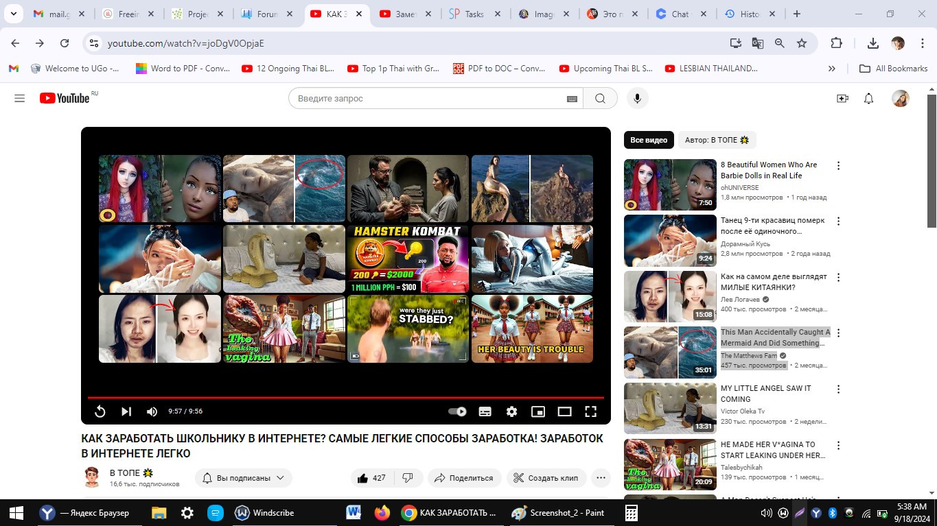The image size is (937, 526).
Task: Toggle subtitles in the player
Action: (x=485, y=411)
